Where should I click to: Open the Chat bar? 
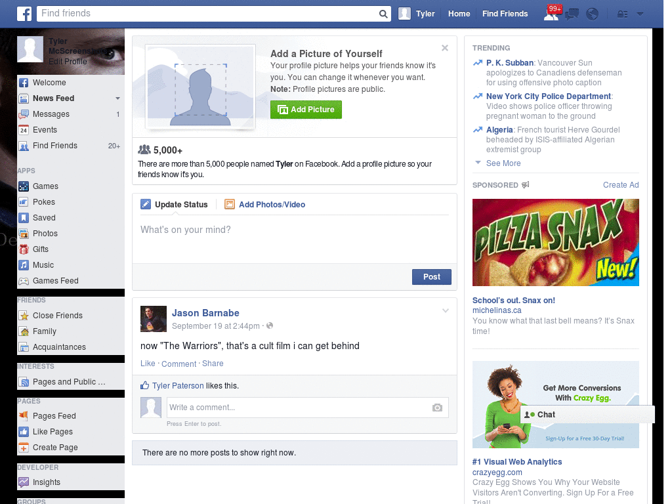(x=587, y=415)
